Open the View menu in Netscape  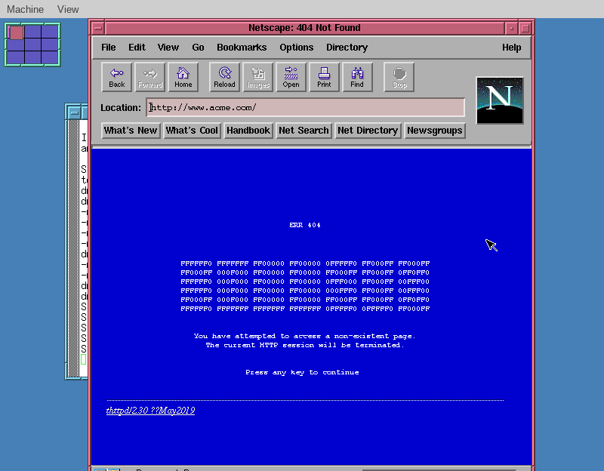point(168,48)
